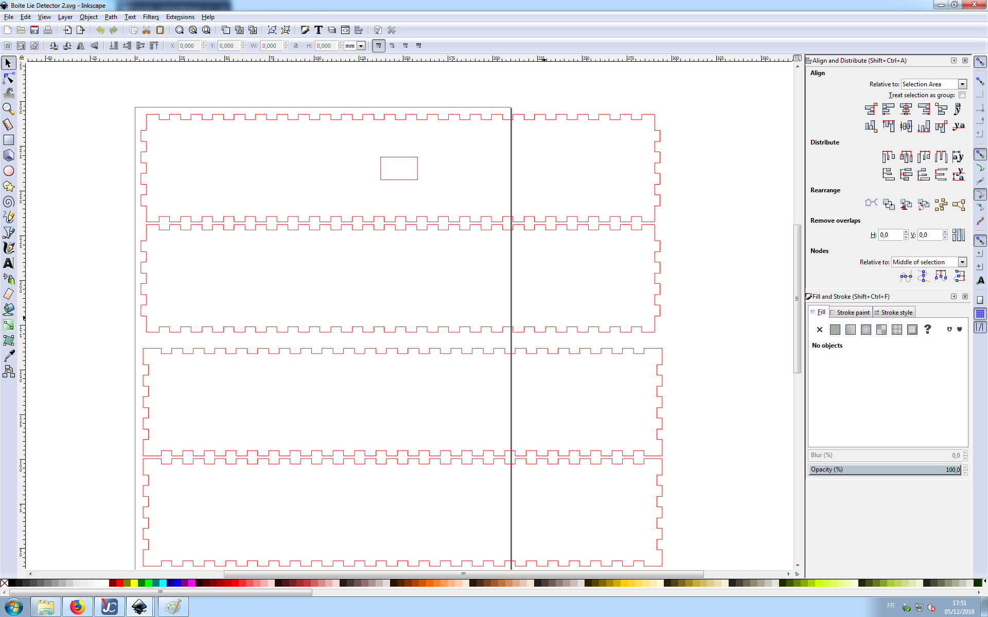The image size is (988, 617).
Task: Pick the Spiral tool
Action: (9, 202)
